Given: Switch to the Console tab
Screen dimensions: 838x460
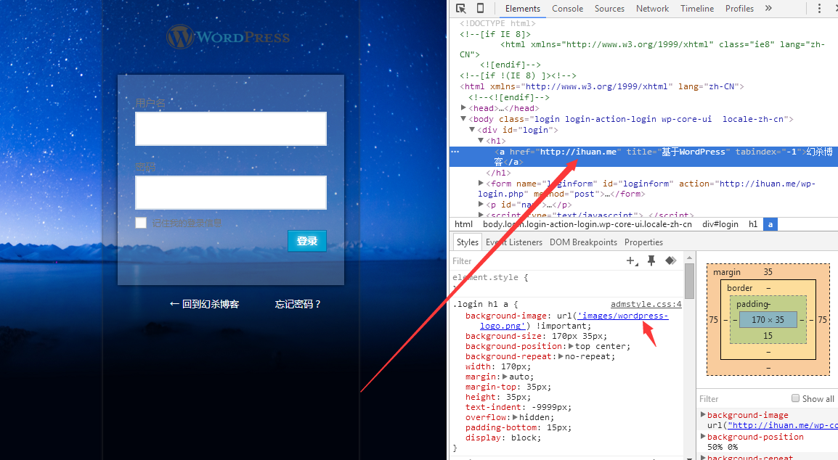Looking at the screenshot, I should [x=567, y=9].
